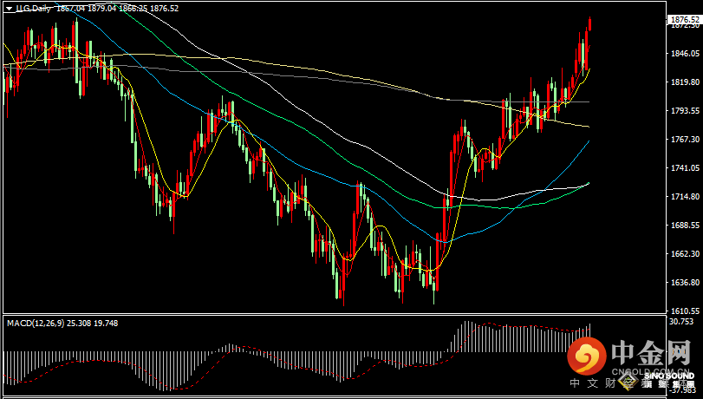Select the latest candlestick at chart's right edge
This screenshot has width=703, height=399.
click(589, 24)
